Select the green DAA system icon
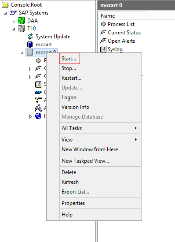This screenshot has width=175, height=242. click(22, 21)
